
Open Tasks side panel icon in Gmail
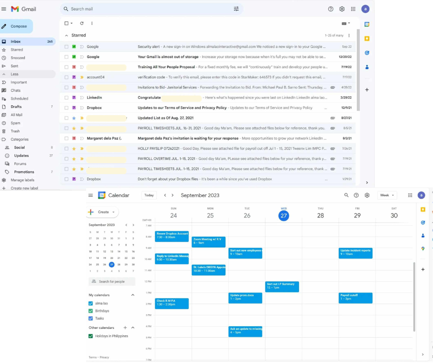coord(367,53)
